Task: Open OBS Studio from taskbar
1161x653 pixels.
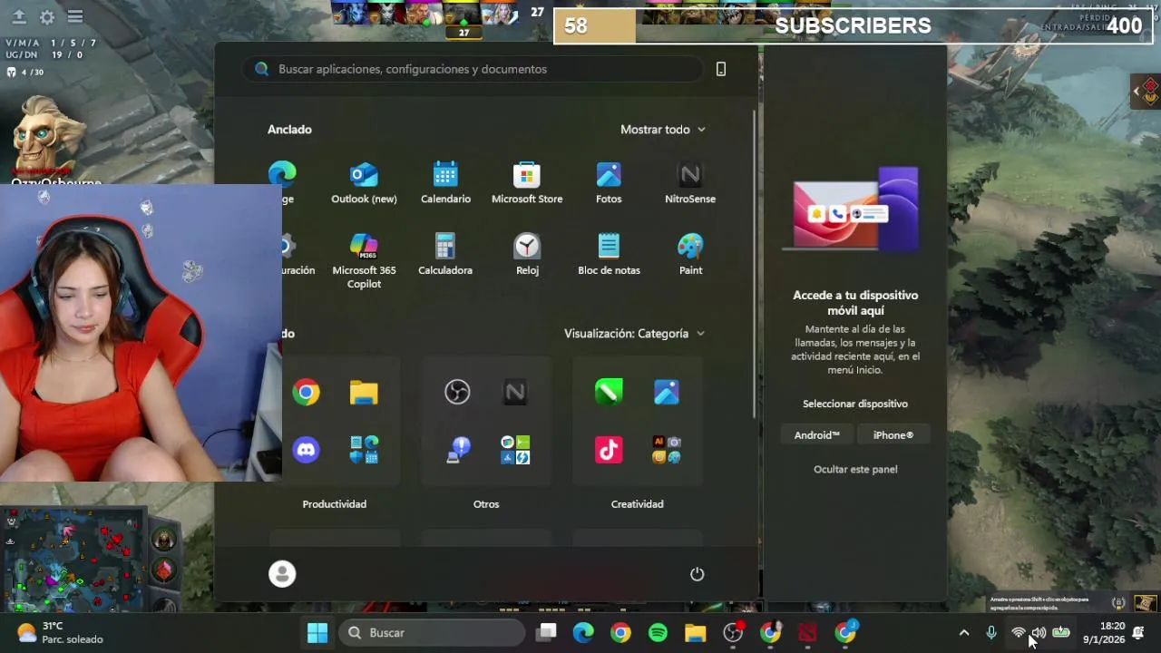Action: tap(733, 633)
